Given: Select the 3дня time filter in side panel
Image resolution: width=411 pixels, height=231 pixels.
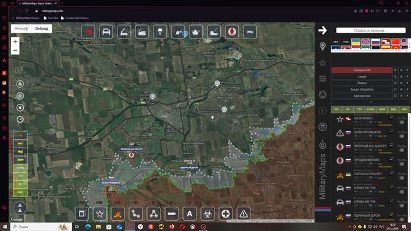Looking at the screenshot, I should [382, 110].
